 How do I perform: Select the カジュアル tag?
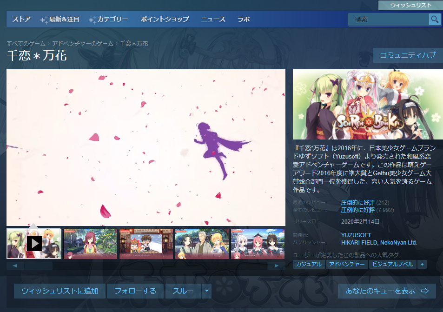click(x=309, y=264)
